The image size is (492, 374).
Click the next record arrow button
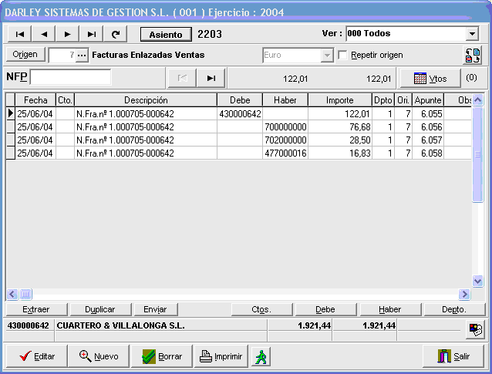68,34
